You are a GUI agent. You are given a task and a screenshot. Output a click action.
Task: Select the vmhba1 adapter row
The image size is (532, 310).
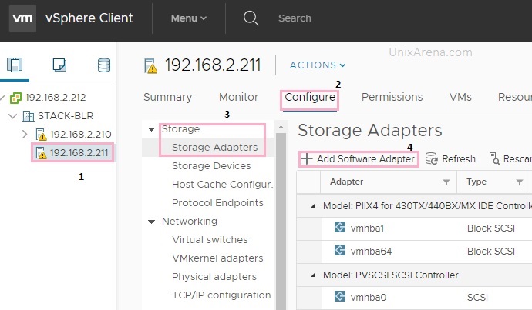coord(414,228)
